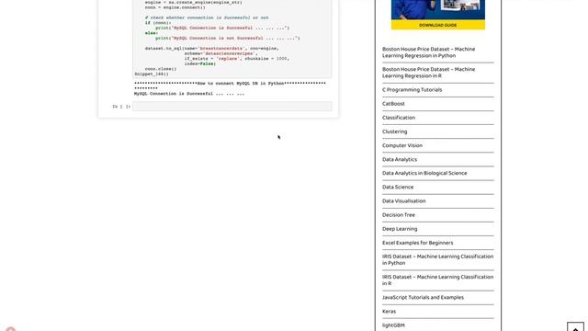Open IRIS Dataset Classification in R link
The image size is (588, 331).
click(x=437, y=280)
